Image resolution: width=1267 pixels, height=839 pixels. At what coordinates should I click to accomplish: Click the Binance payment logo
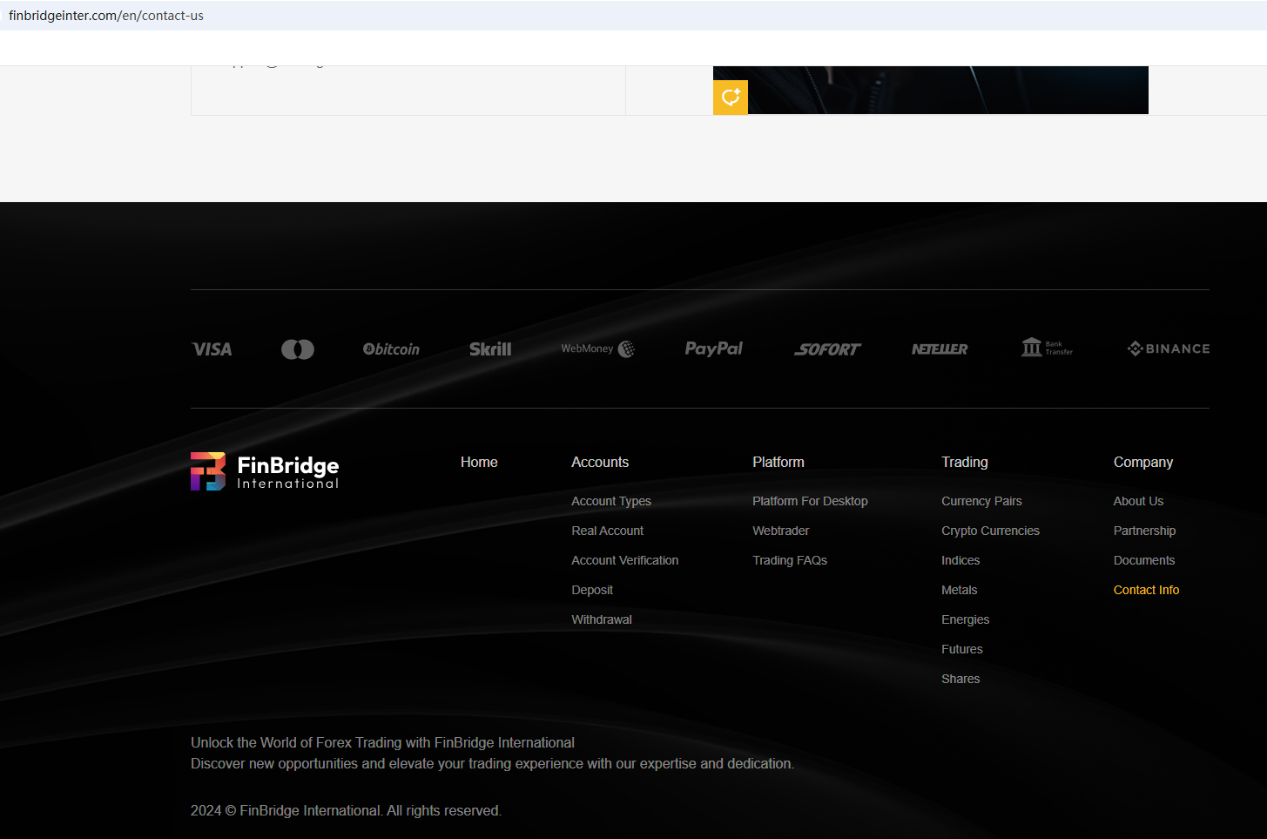[x=1169, y=348]
